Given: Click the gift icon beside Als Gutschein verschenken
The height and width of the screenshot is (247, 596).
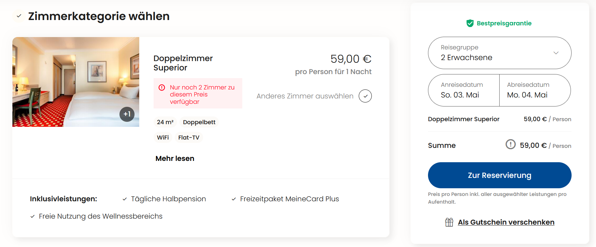Looking at the screenshot, I should click(x=450, y=222).
